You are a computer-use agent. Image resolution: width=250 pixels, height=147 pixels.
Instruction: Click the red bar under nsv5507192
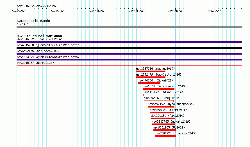(161, 107)
